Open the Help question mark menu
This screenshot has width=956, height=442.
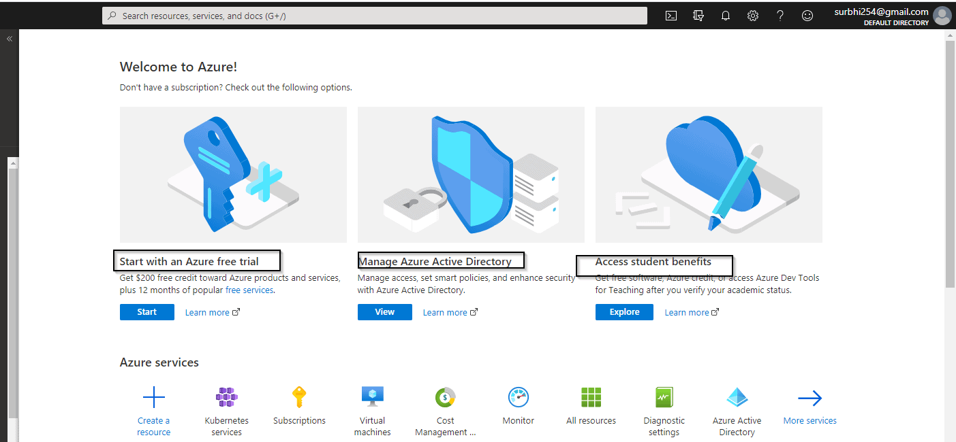coord(780,15)
